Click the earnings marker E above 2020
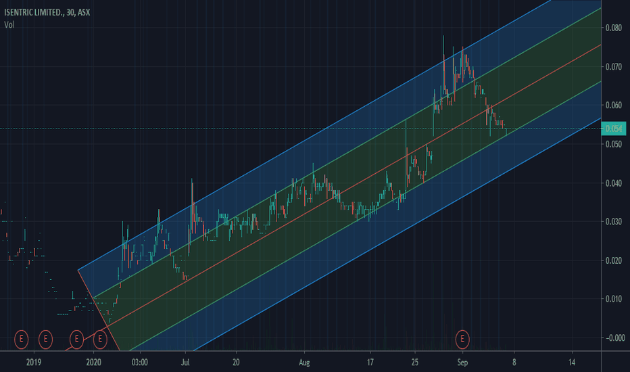Viewport: 630px width, 372px height. pos(100,340)
